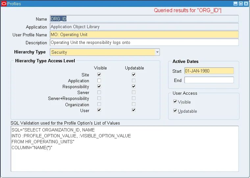This screenshot has height=178, width=250.
Task: Click inside the SQL Validation text area
Action: click(125, 149)
